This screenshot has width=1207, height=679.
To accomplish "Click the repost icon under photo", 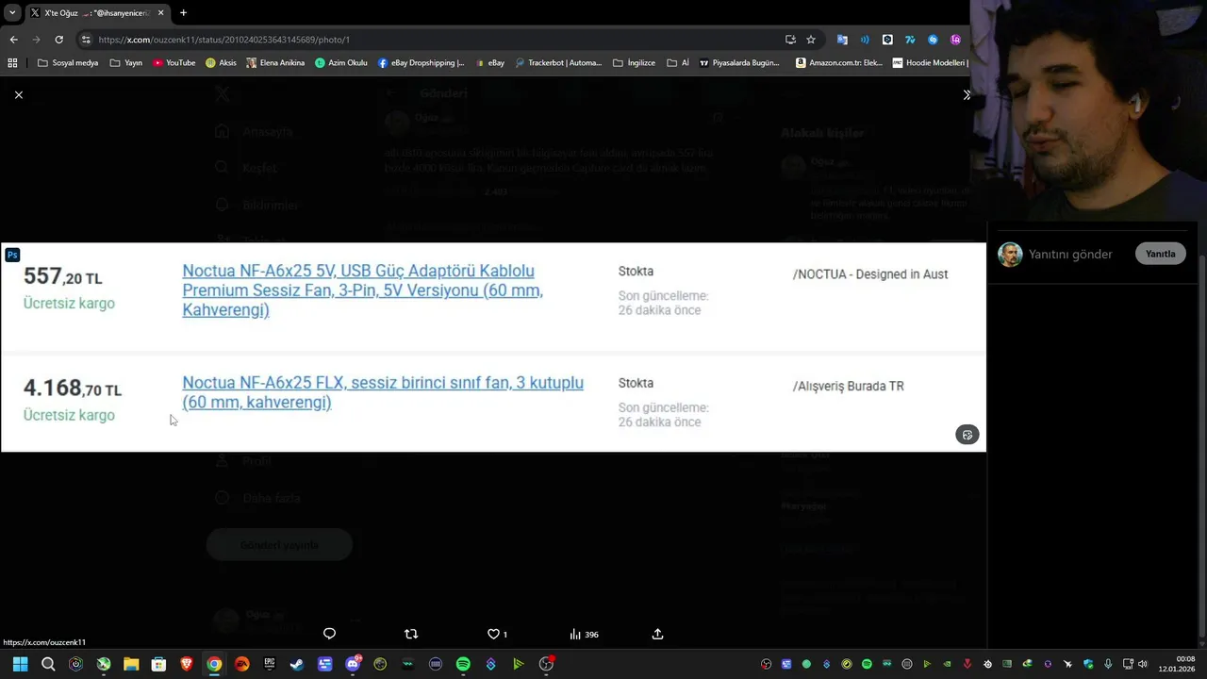I will point(410,634).
